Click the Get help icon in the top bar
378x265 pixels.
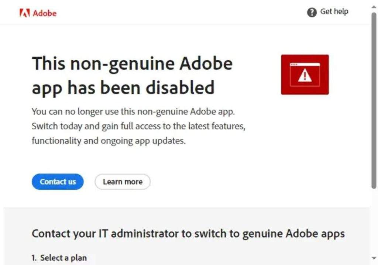tap(311, 11)
